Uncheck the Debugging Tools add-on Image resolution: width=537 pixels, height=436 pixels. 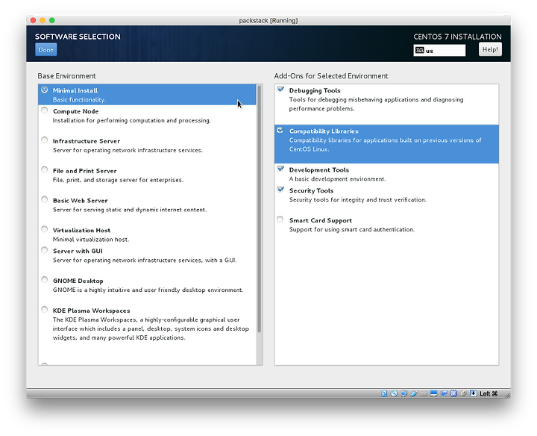pos(280,90)
